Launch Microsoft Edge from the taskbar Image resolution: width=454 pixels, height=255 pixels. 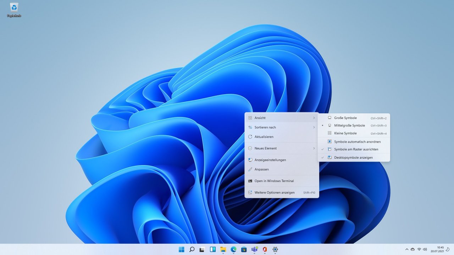click(233, 249)
